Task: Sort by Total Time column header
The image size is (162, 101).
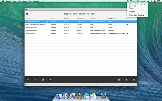Action: coord(69,19)
